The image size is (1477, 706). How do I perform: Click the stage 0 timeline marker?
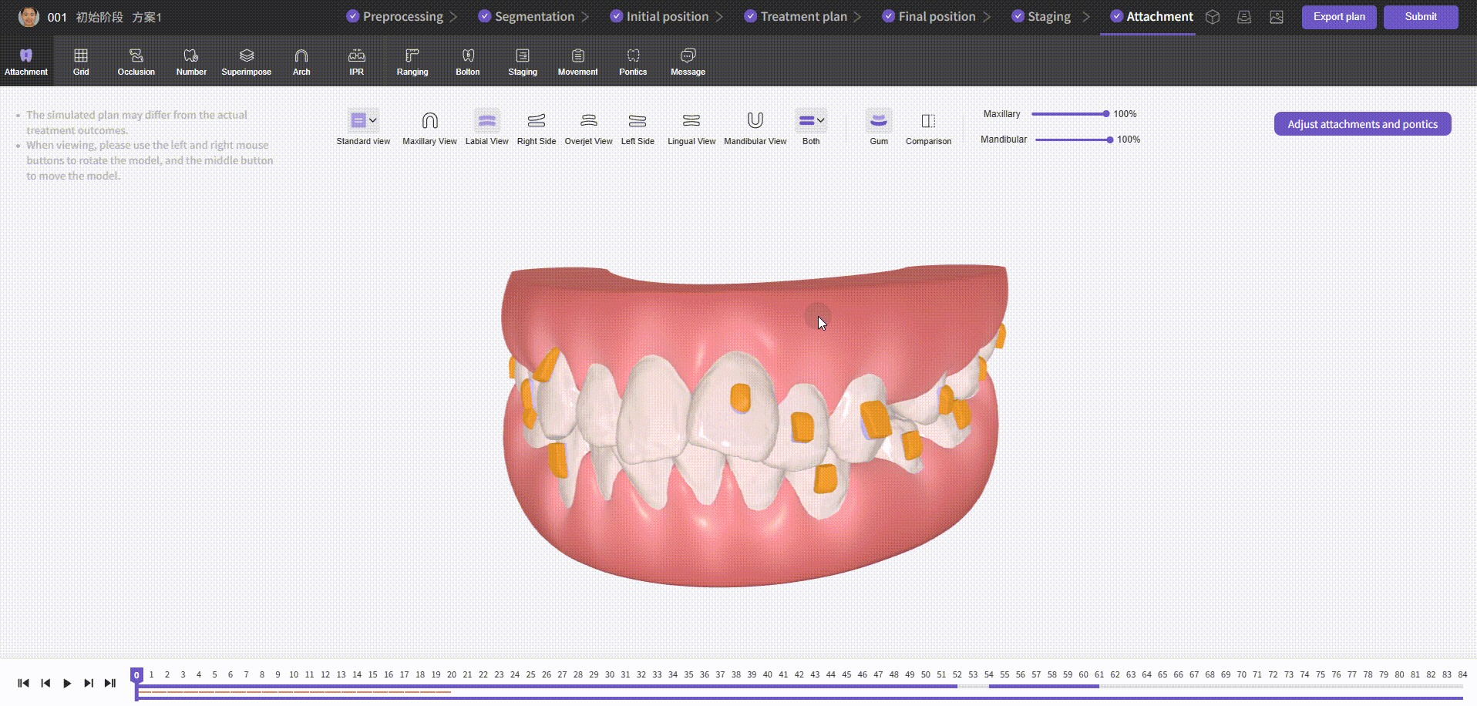point(136,675)
